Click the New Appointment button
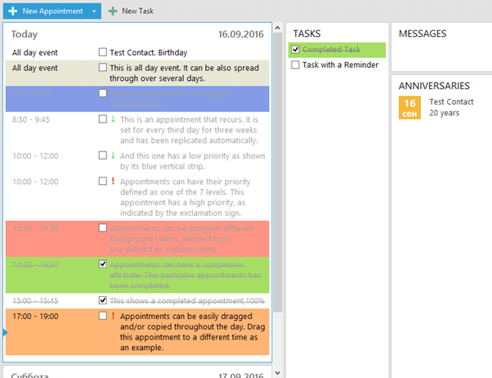Viewport: 492px width, 378px height. point(45,11)
